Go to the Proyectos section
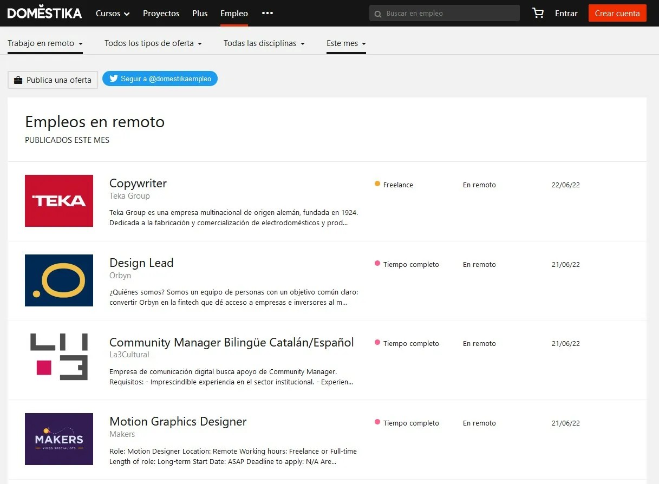The width and height of the screenshot is (659, 484). tap(161, 14)
